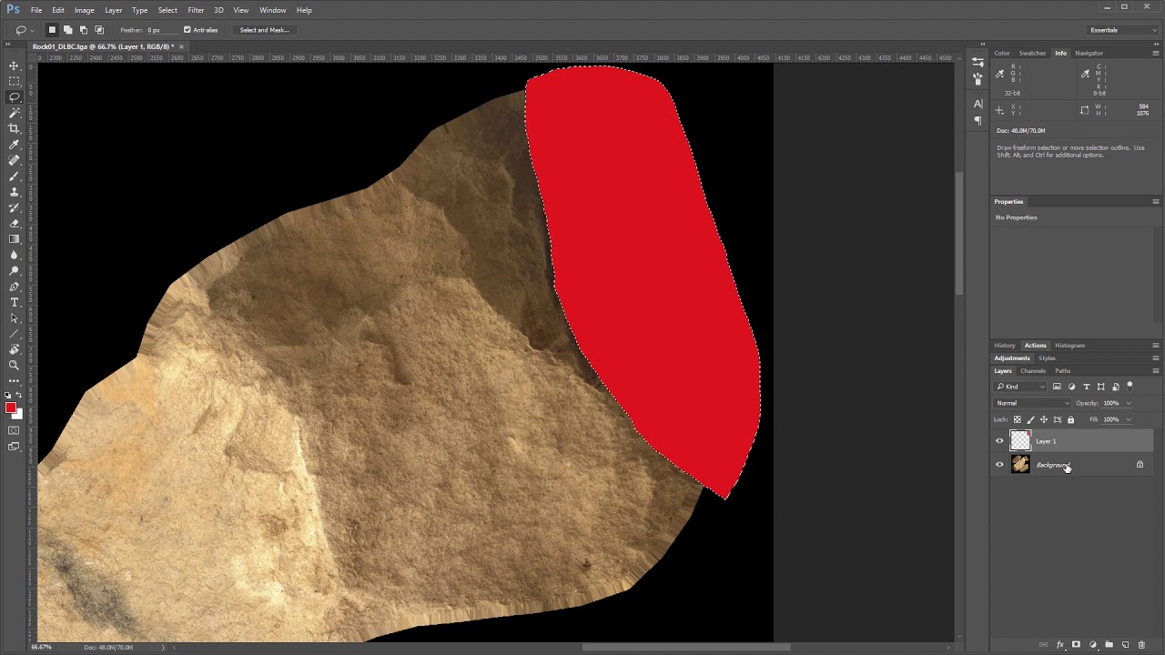Enable Add to selection mode
The image size is (1165, 655).
pyautogui.click(x=67, y=30)
